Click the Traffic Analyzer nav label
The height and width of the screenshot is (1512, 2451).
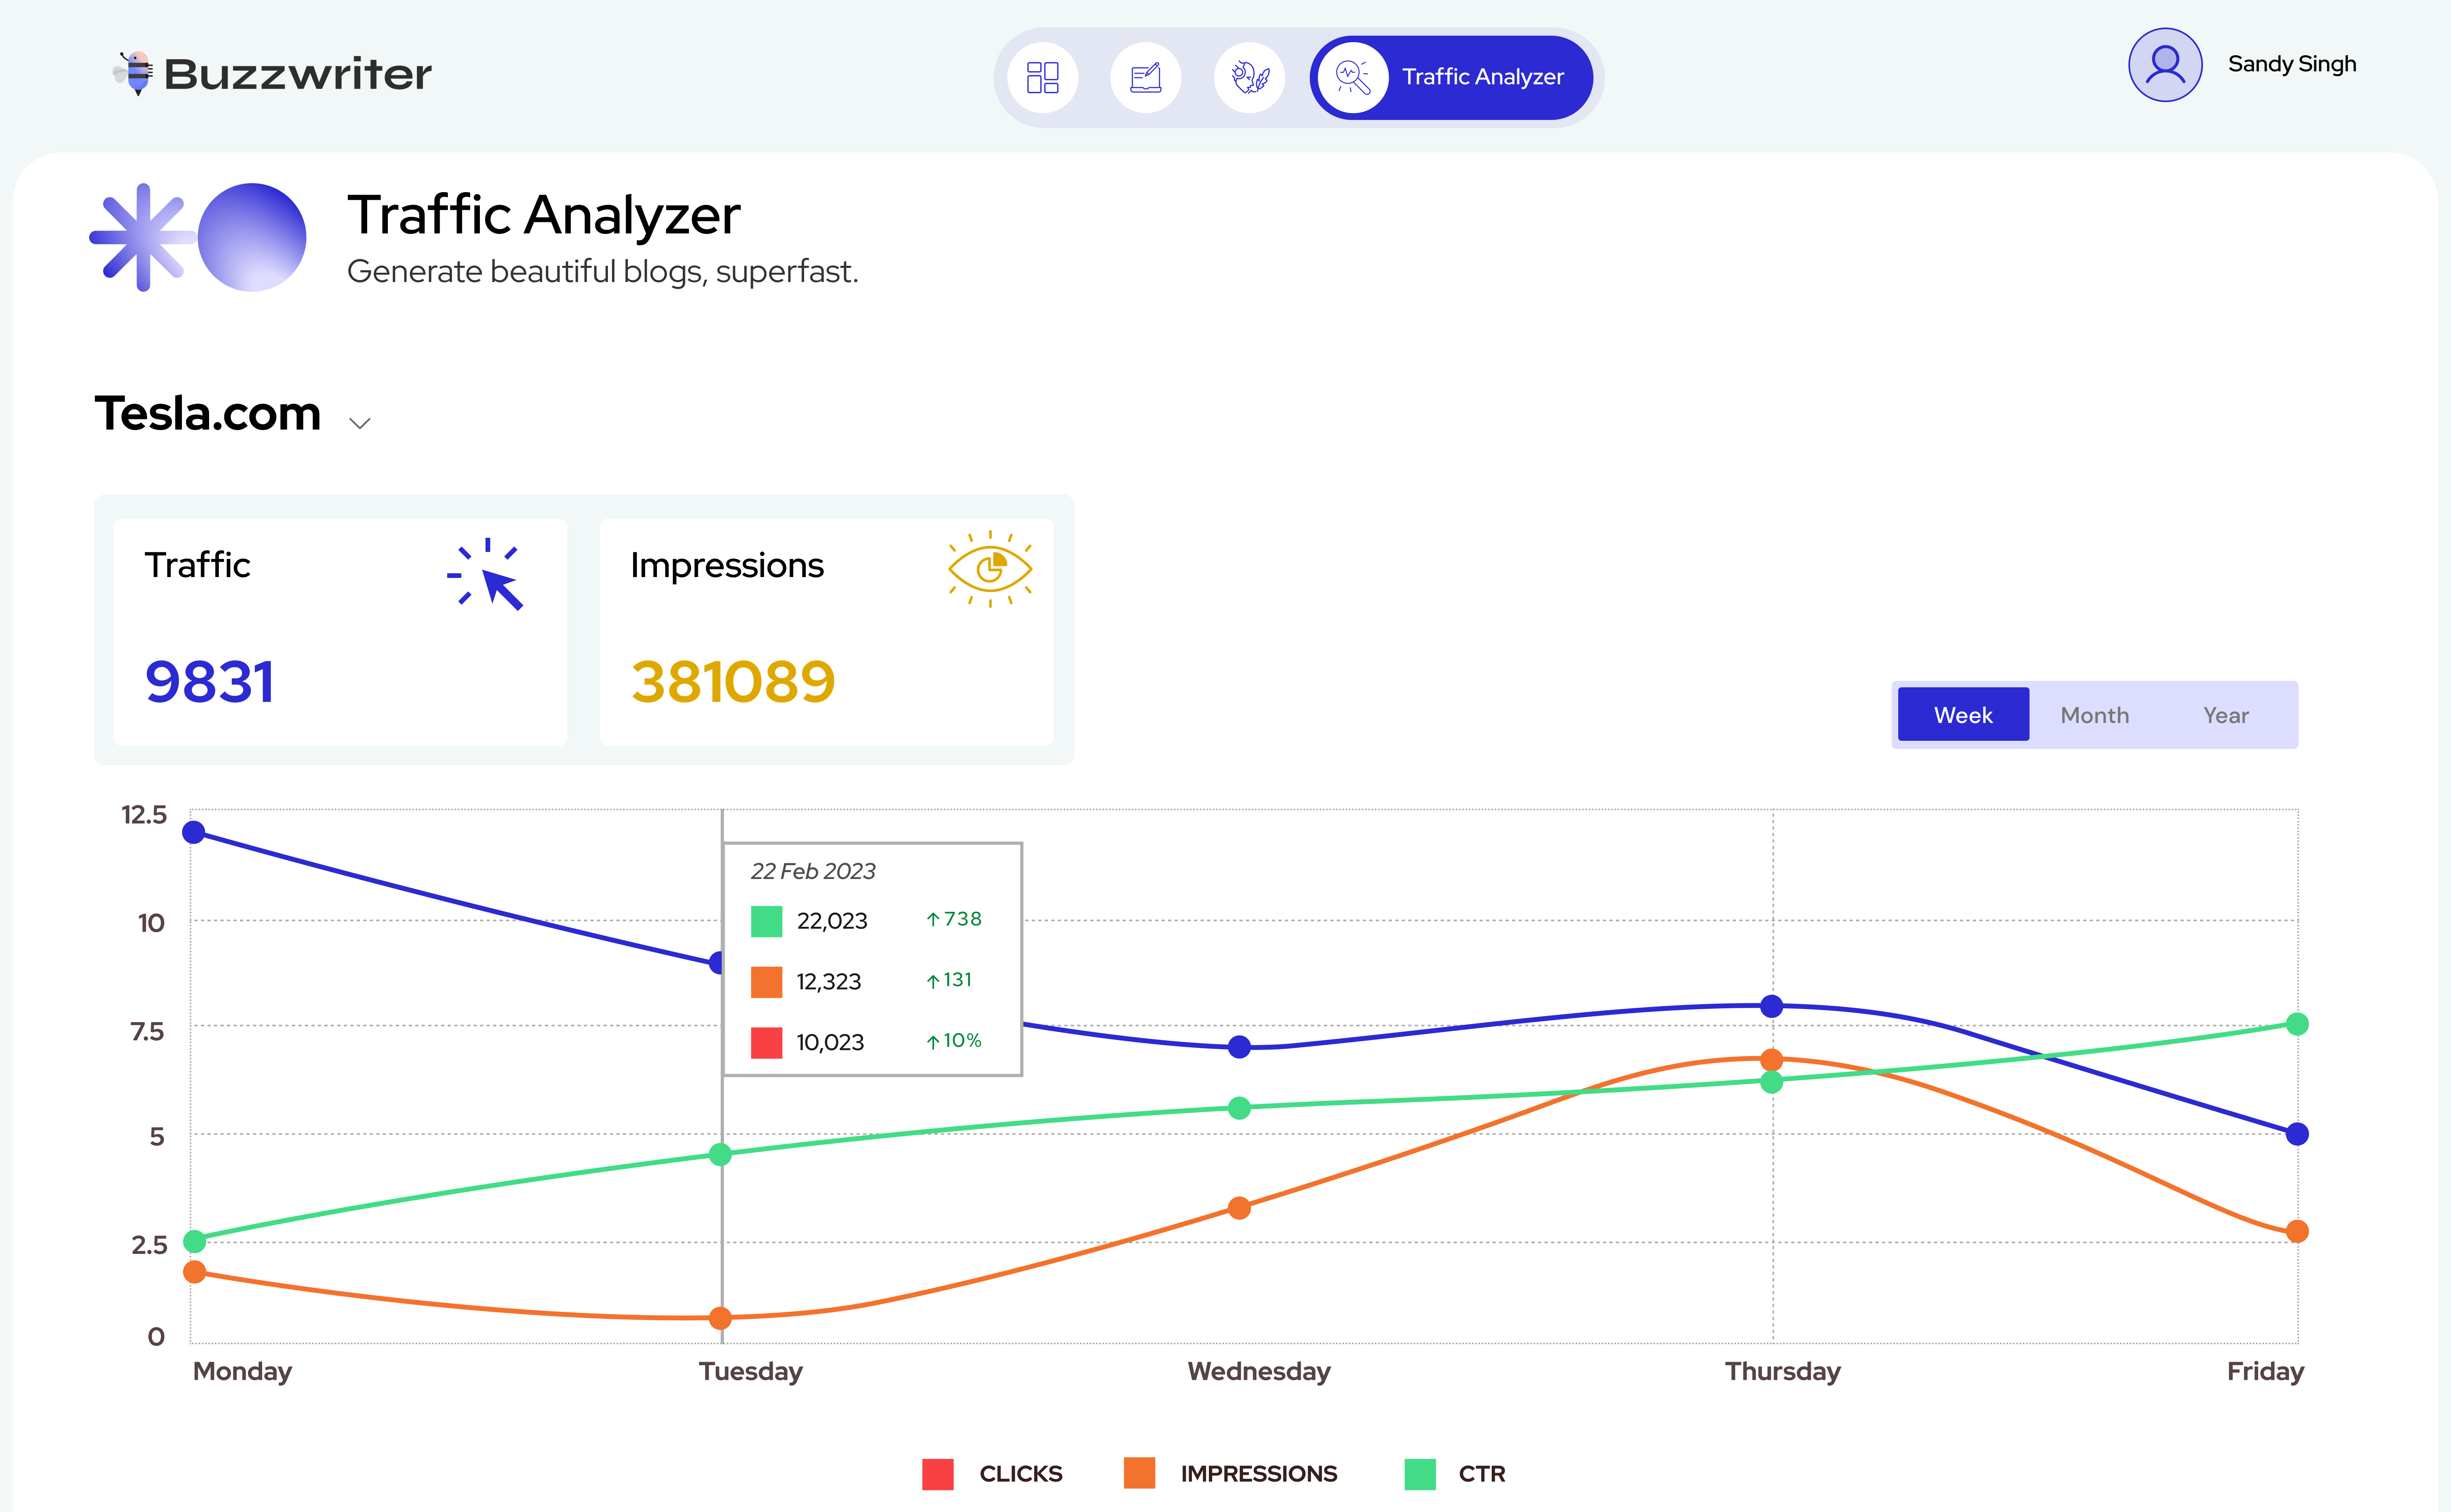[x=1482, y=77]
